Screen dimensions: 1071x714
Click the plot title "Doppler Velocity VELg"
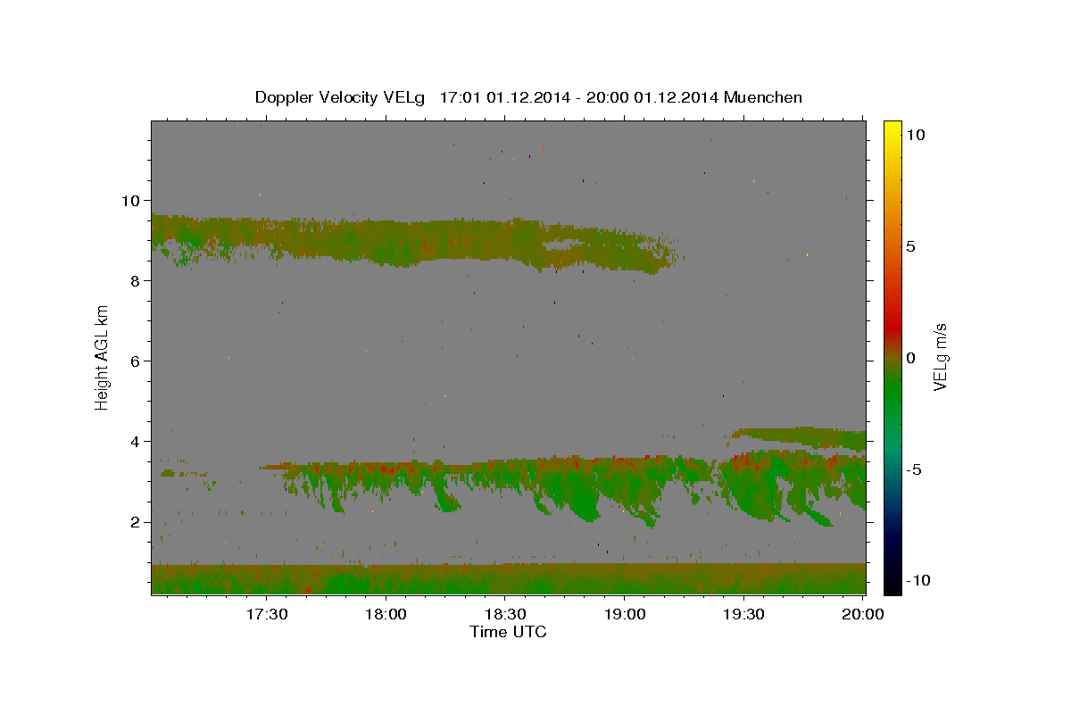(342, 97)
